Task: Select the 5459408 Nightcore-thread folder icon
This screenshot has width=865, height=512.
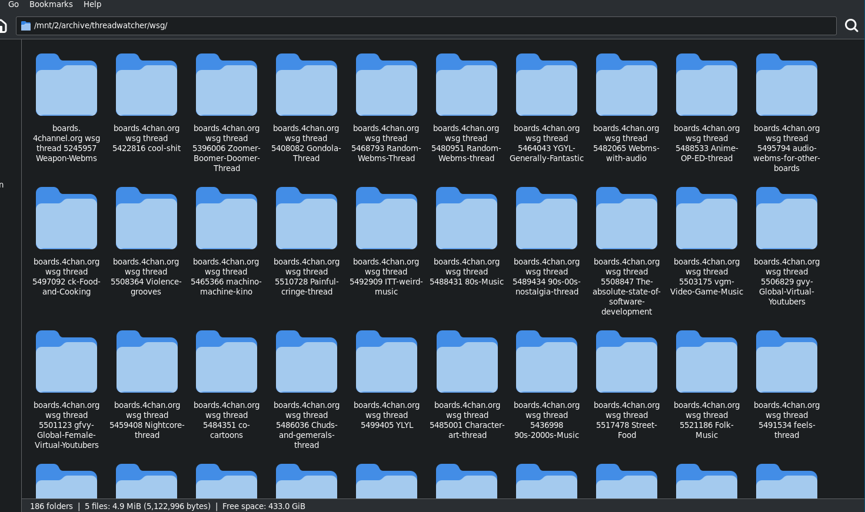Action: (x=147, y=362)
